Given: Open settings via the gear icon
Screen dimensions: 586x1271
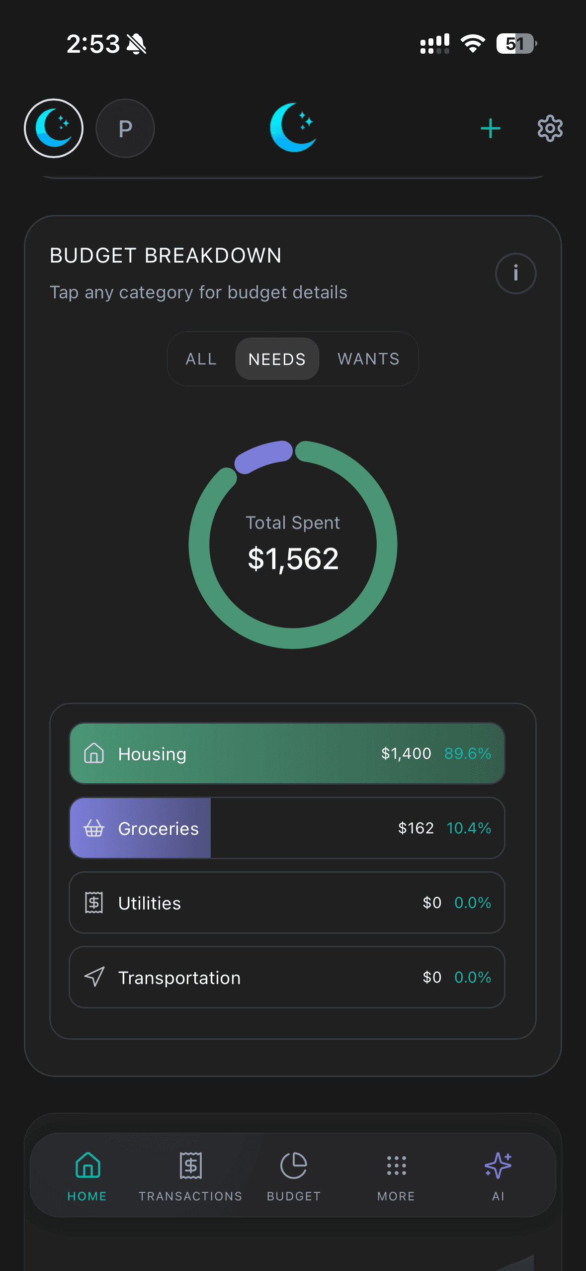Looking at the screenshot, I should point(550,128).
